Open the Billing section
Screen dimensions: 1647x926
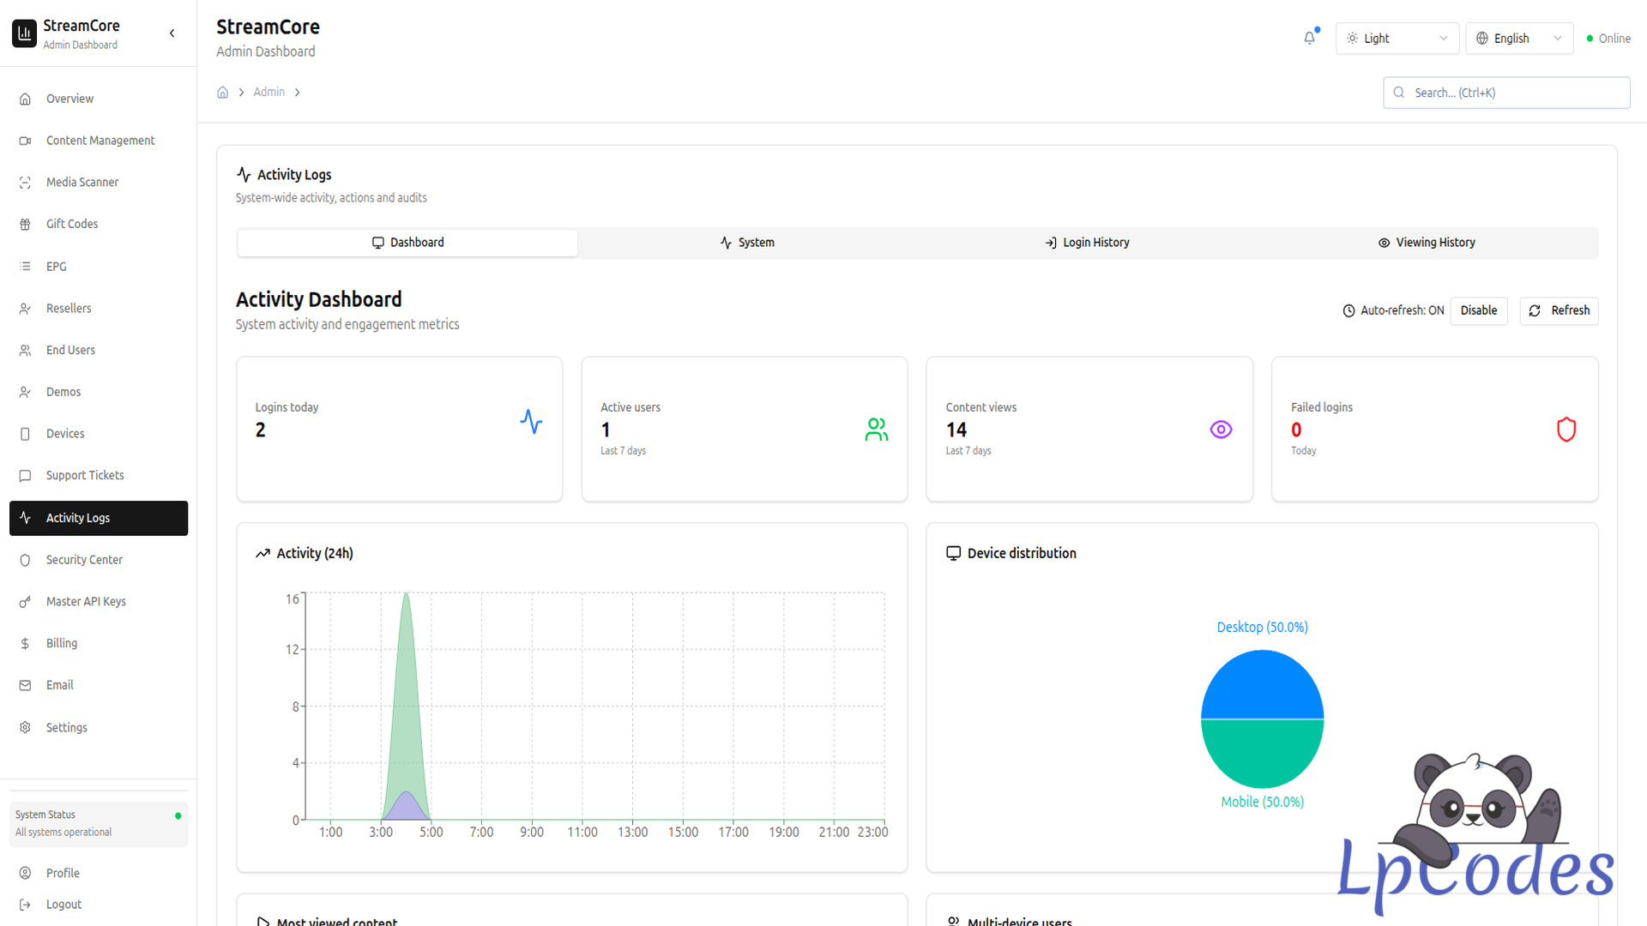62,643
